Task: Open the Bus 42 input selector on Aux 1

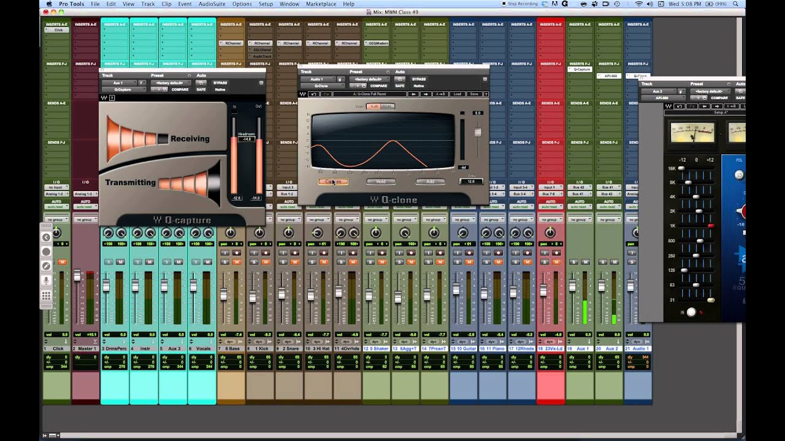Action: coord(580,187)
